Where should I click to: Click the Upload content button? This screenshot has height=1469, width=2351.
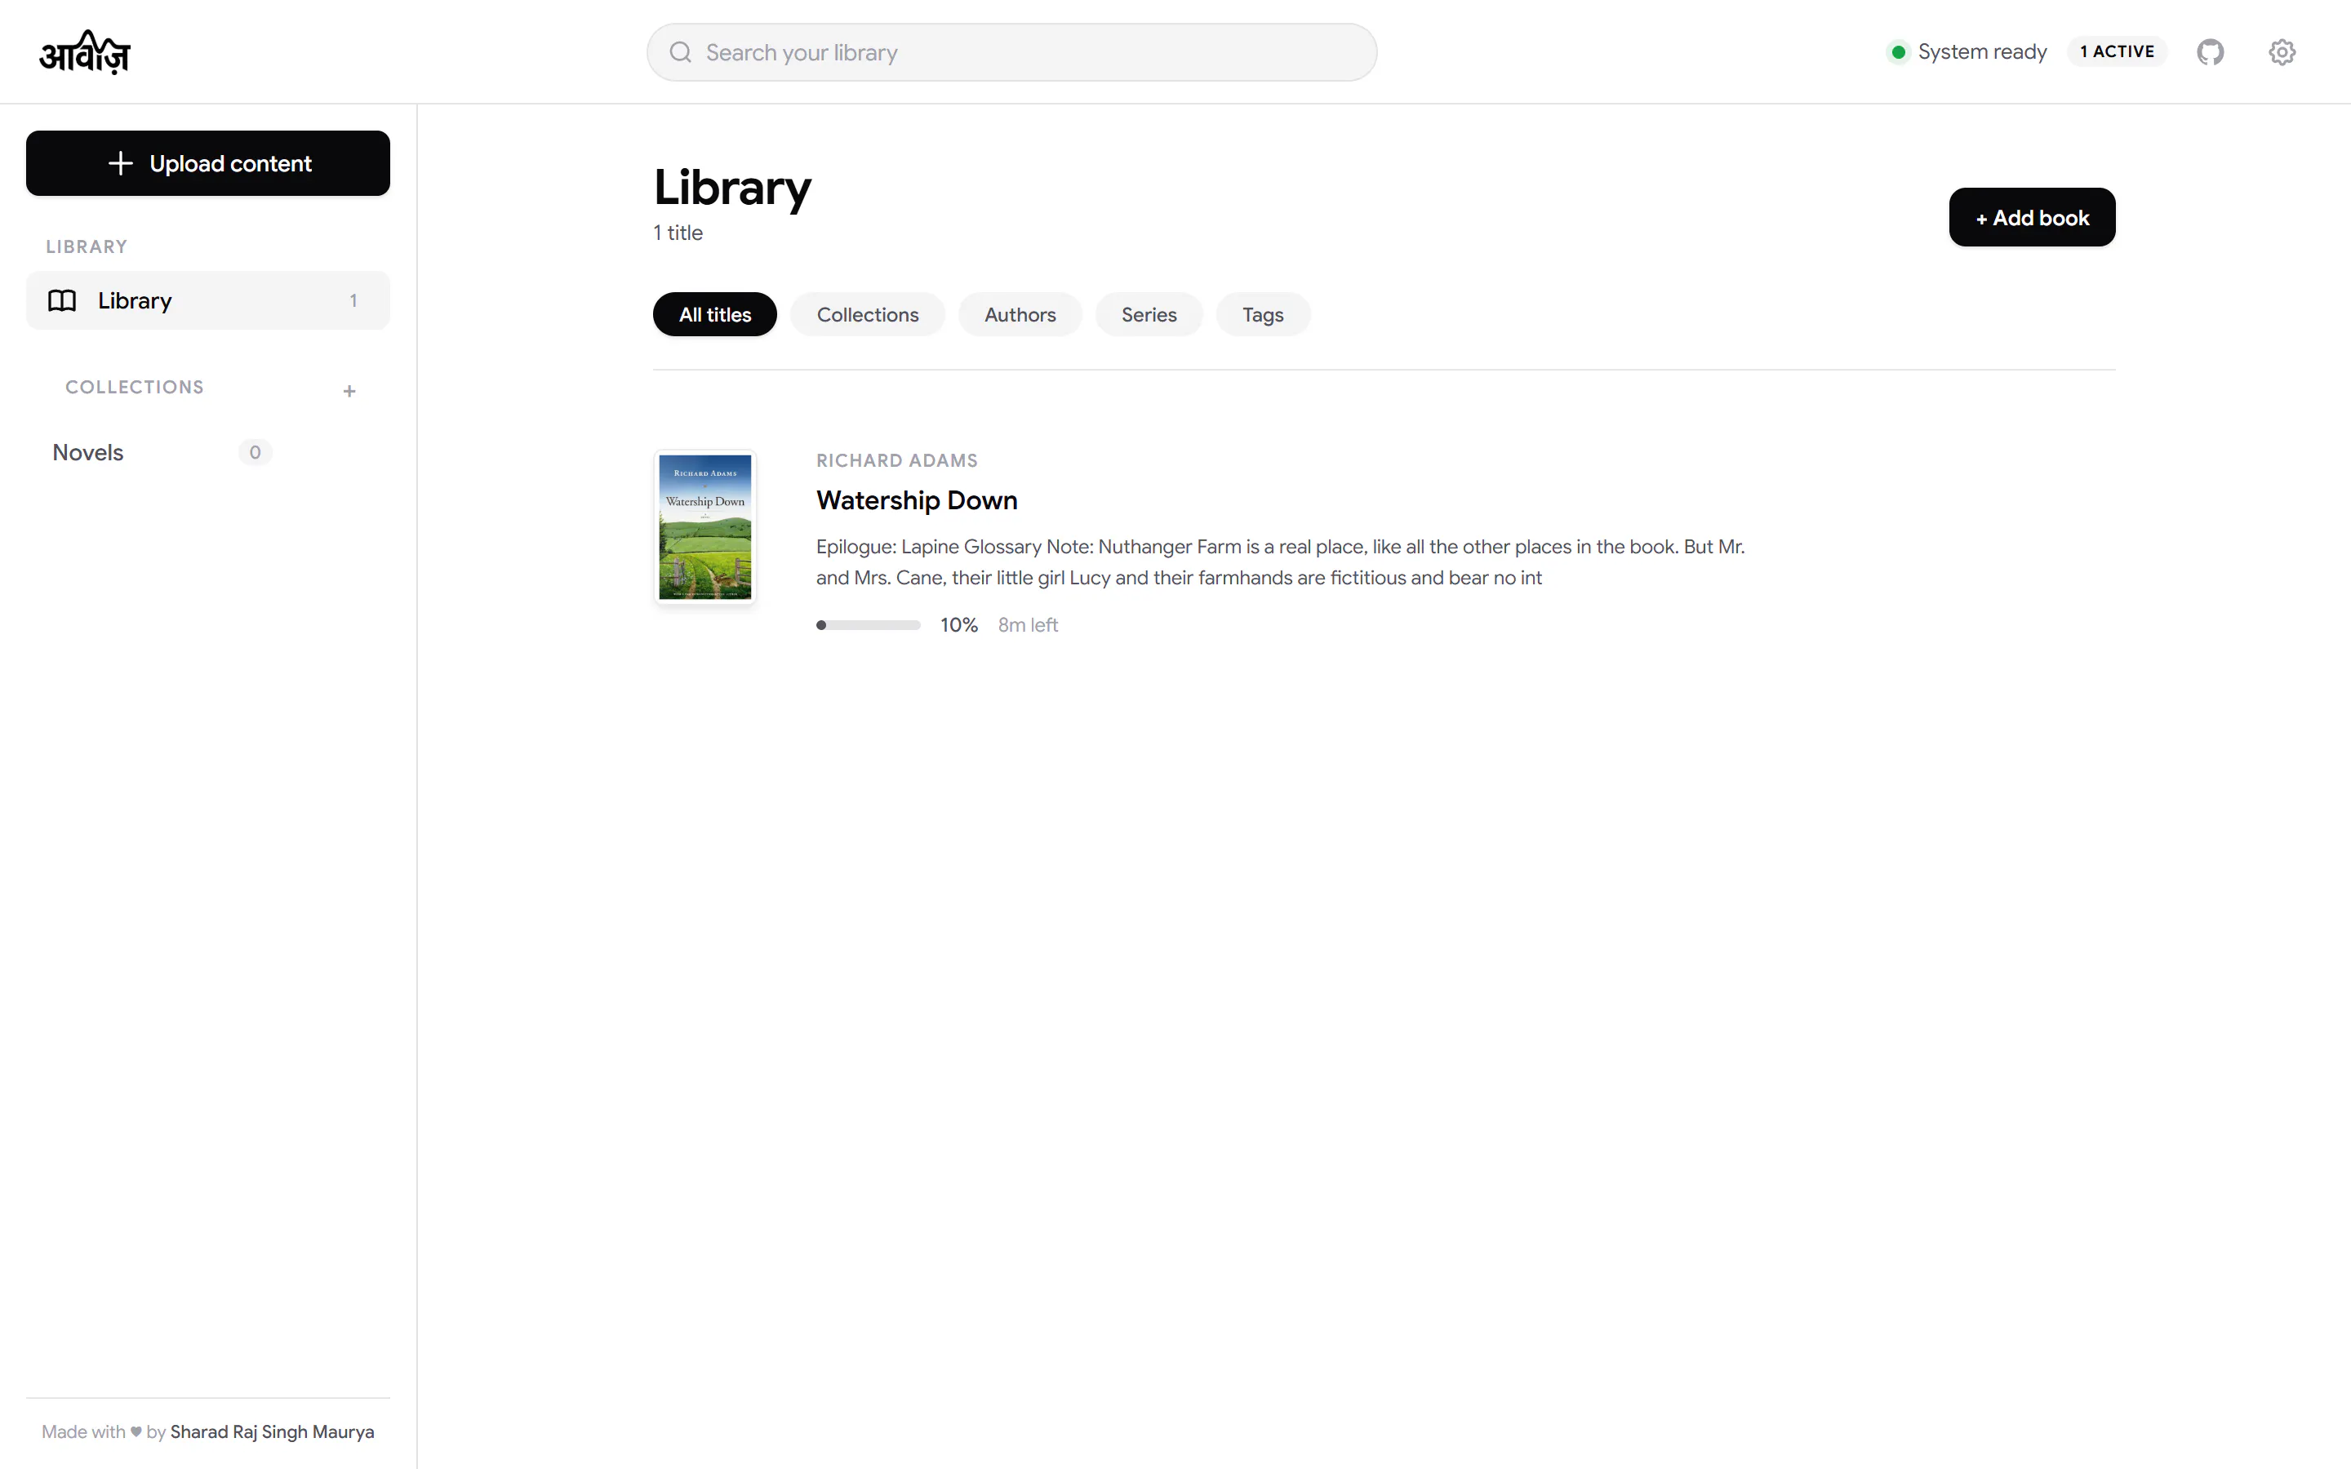(x=208, y=163)
